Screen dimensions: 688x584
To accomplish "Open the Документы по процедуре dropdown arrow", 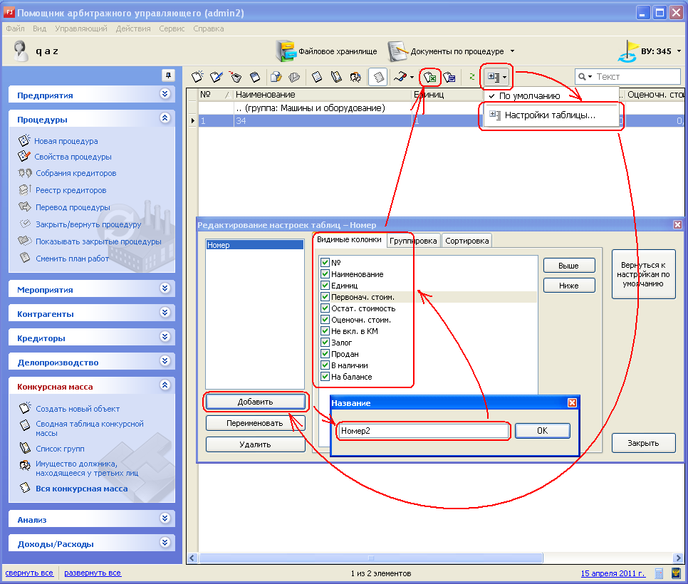I will click(513, 51).
